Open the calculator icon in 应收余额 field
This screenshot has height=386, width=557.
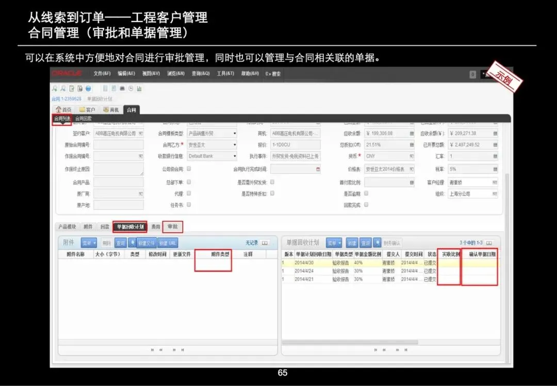(412, 133)
